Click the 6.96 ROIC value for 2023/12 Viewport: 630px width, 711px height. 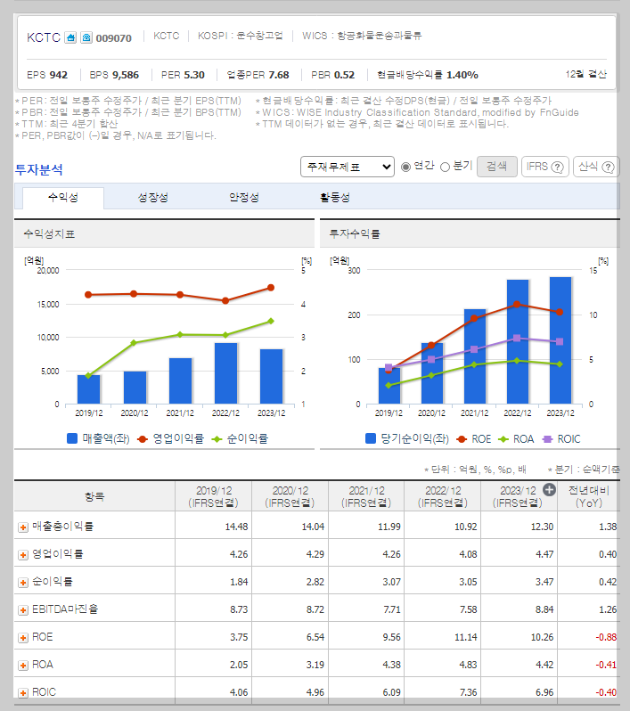point(544,693)
